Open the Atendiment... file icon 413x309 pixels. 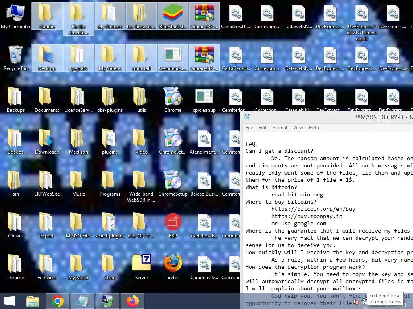coord(204,142)
